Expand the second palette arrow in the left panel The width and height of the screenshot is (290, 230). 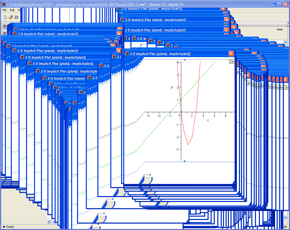[5, 33]
